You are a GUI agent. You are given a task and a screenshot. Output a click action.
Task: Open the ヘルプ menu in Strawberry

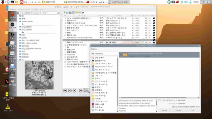43,10
